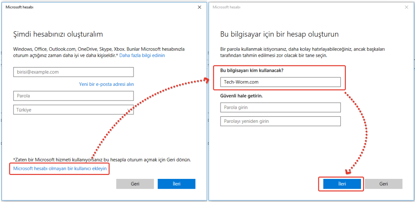Click the 'Parola girin' field
Viewport: 415px width, 202px height.
280,107
